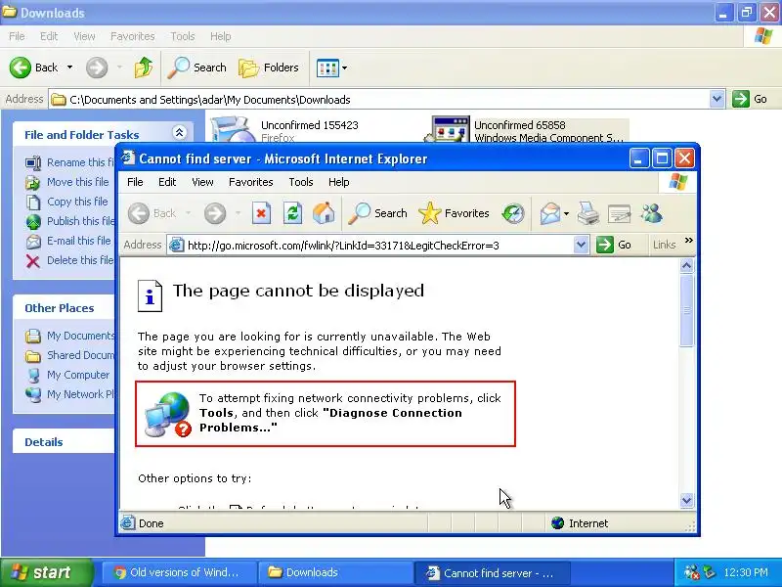Screen dimensions: 782x587
Task: Open My Computer under Other Places
Action: pyautogui.click(x=67, y=375)
